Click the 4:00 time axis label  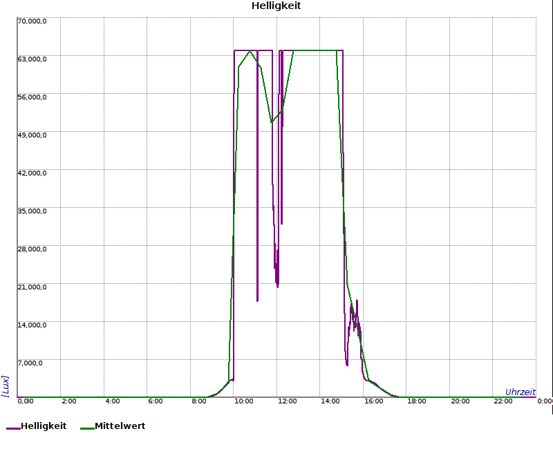click(x=113, y=401)
